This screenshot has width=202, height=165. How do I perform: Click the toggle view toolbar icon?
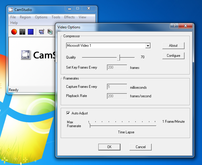[41, 32]
